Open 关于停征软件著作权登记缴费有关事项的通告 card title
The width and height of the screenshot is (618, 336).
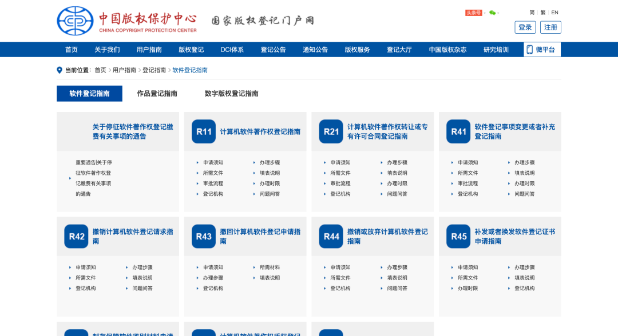(133, 131)
